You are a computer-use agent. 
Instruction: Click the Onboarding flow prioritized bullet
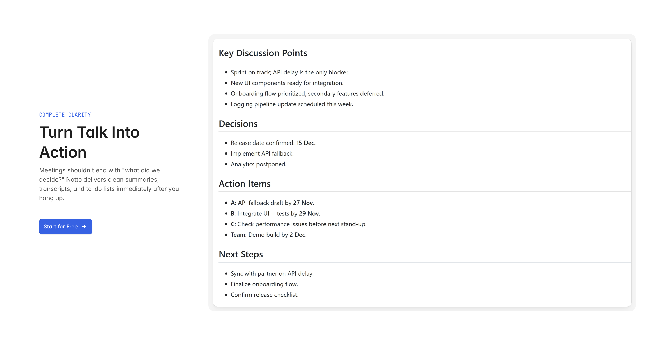click(x=307, y=94)
